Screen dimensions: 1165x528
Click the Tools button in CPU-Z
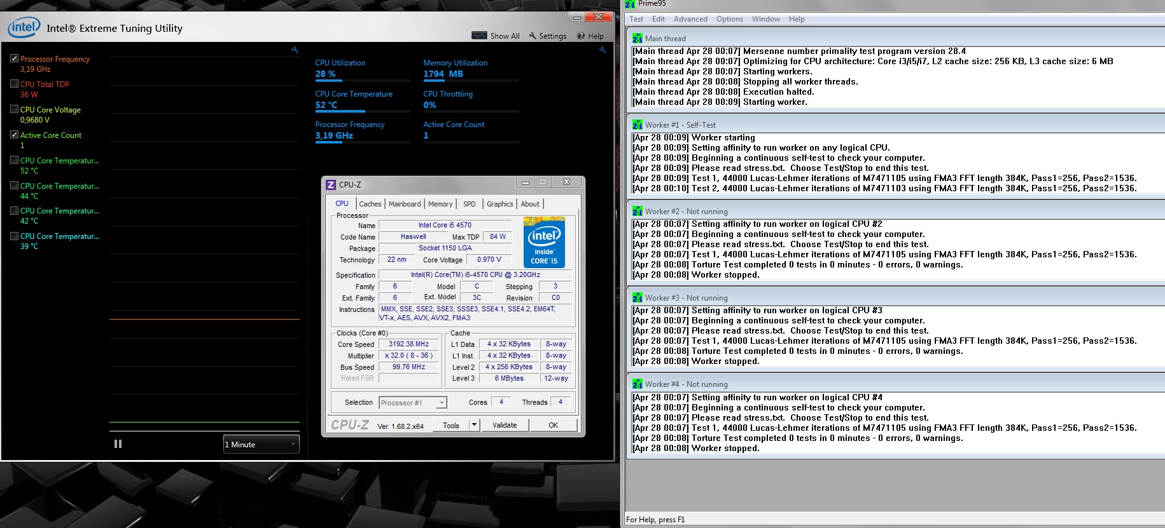point(451,425)
